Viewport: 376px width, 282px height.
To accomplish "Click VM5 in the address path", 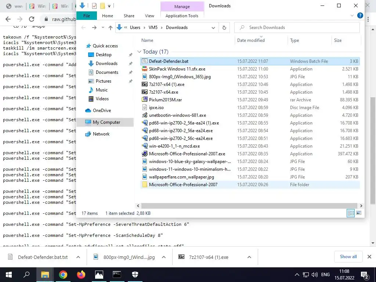I will (x=153, y=28).
